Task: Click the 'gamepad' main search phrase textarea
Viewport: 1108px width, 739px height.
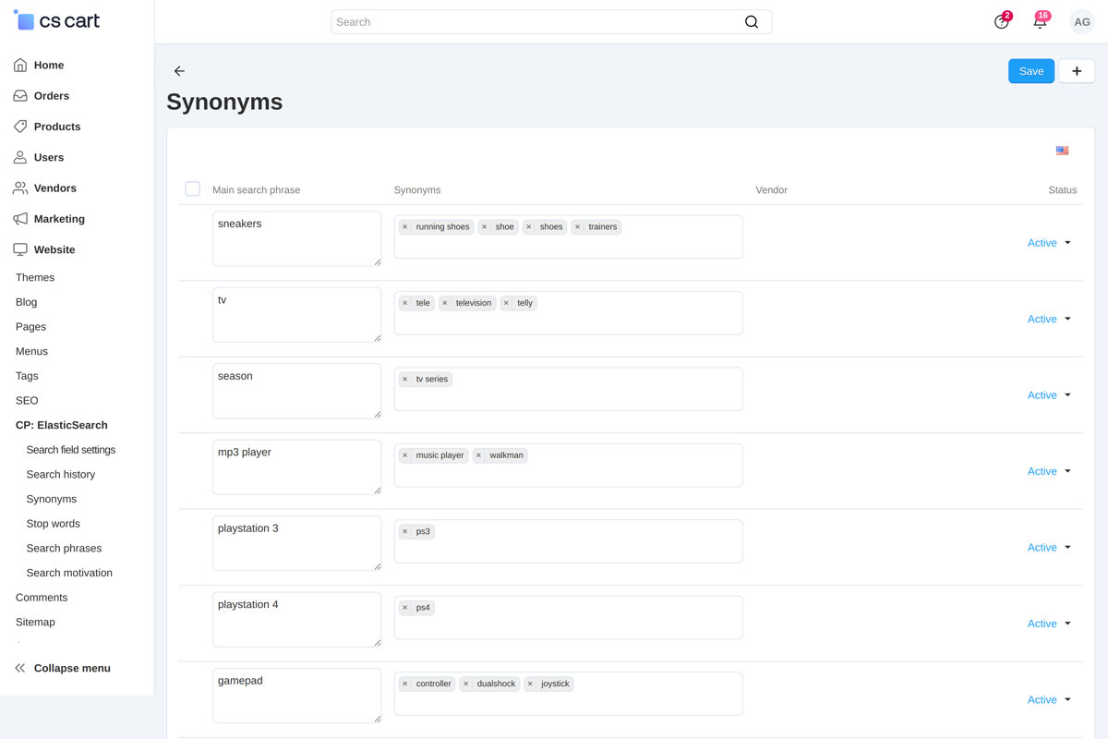Action: 297,696
